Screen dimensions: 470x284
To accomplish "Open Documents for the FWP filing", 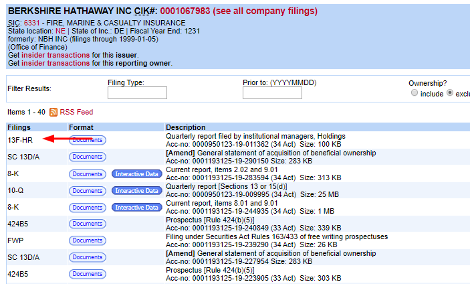I will tap(87, 240).
